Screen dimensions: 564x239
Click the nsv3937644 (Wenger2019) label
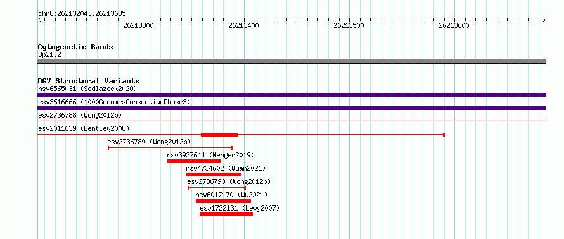click(x=210, y=155)
